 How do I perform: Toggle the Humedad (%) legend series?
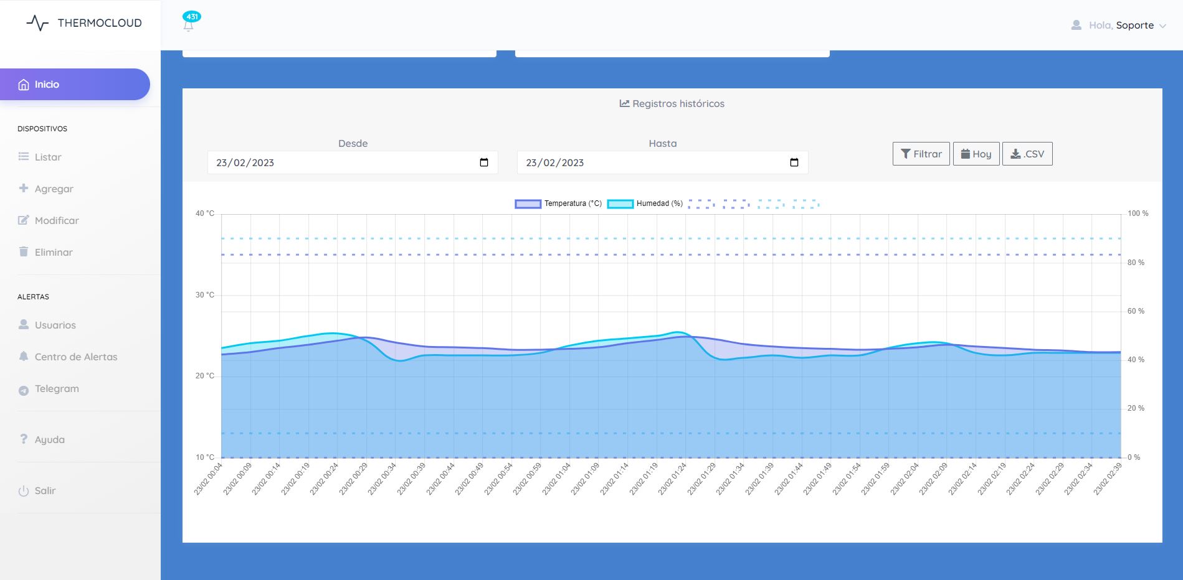[x=645, y=203]
